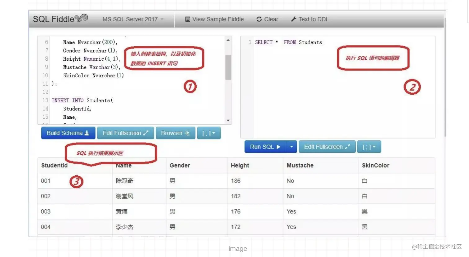Open Text to DDL tool
The height and width of the screenshot is (257, 469).
(310, 19)
